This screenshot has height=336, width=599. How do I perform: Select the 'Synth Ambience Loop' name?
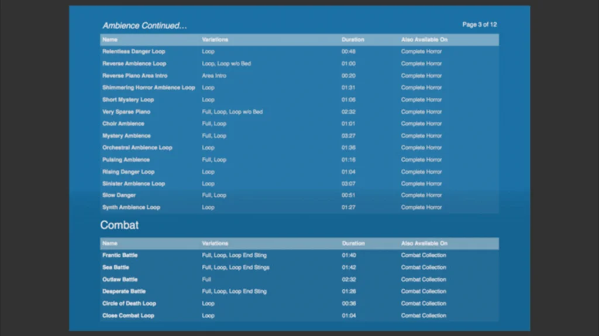(131, 208)
